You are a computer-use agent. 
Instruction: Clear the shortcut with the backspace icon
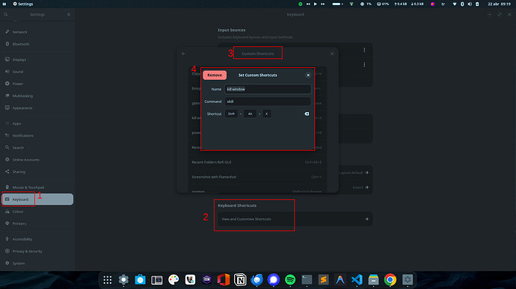tap(307, 114)
